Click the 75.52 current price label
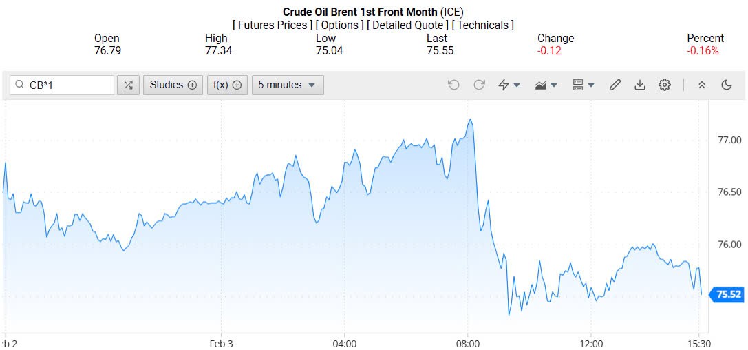 point(728,294)
